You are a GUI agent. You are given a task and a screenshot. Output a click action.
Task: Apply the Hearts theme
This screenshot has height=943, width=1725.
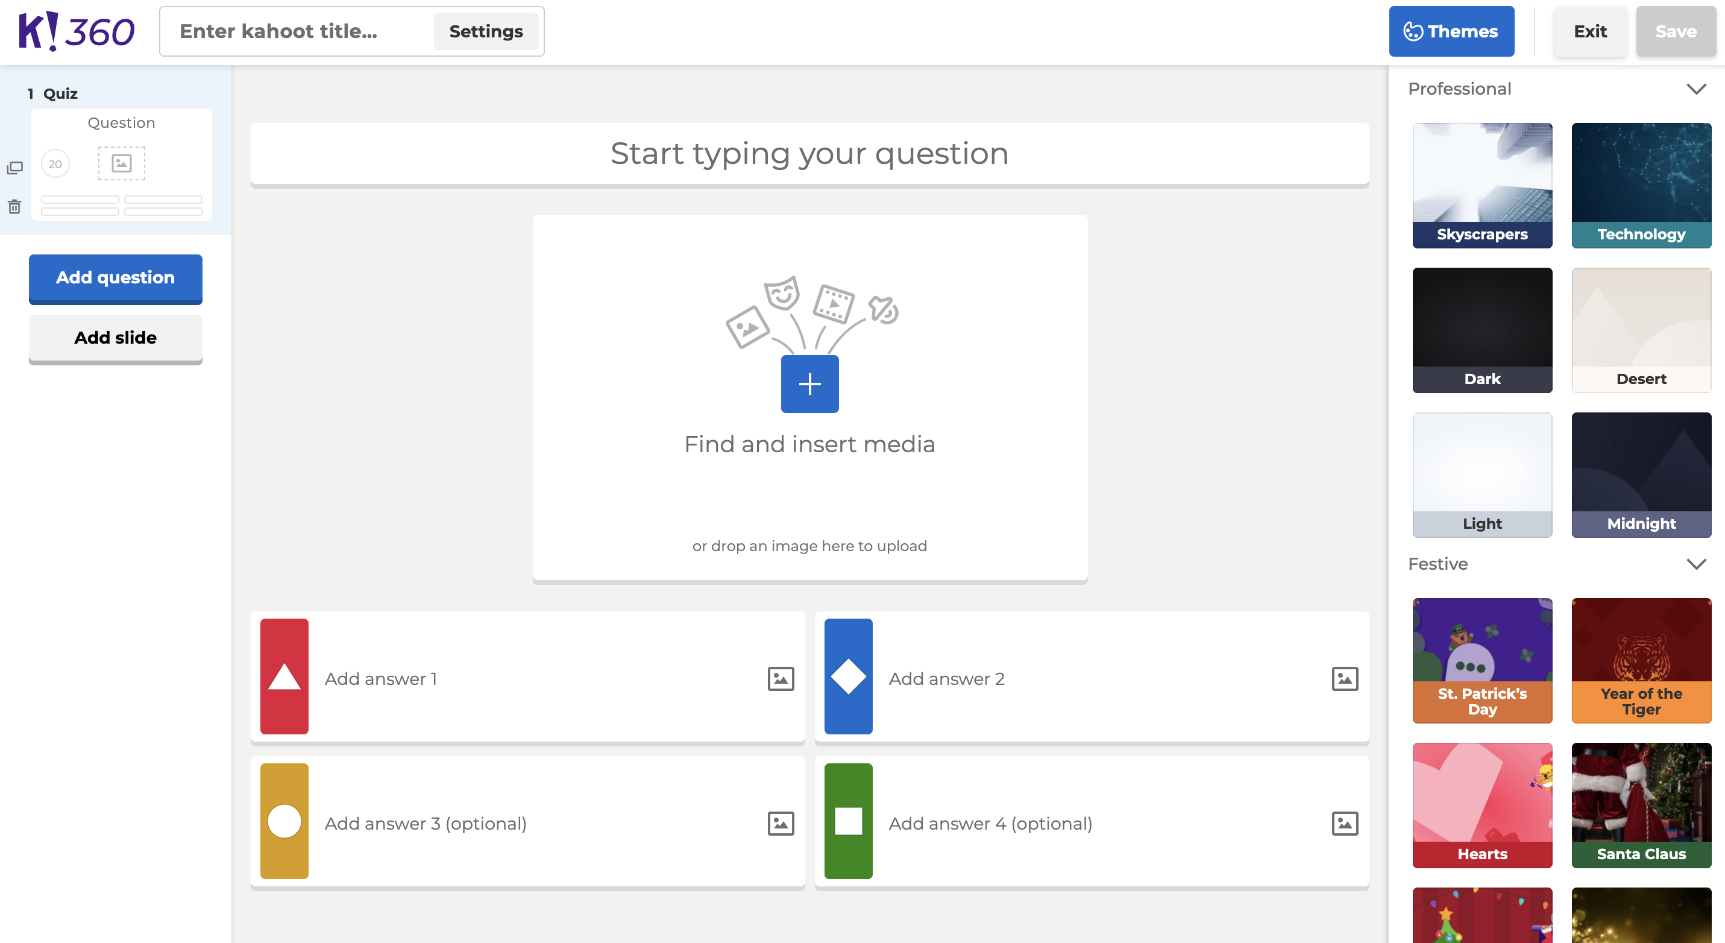1482,805
